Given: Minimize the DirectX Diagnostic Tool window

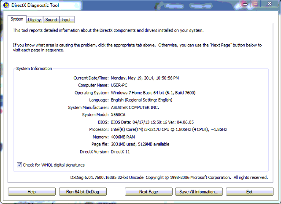Looking at the screenshot, I should pyautogui.click(x=245, y=3).
